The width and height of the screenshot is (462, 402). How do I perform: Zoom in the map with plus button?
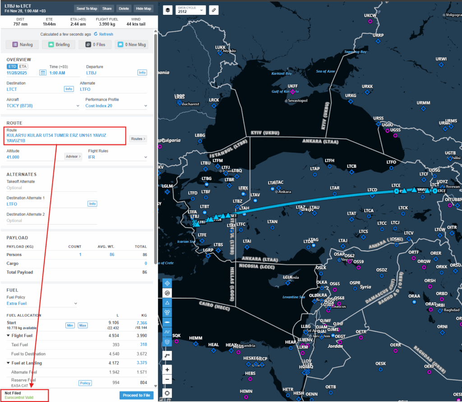click(167, 370)
